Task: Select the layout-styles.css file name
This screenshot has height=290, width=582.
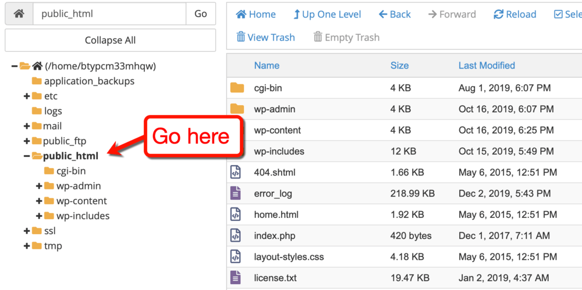Action: click(x=289, y=257)
